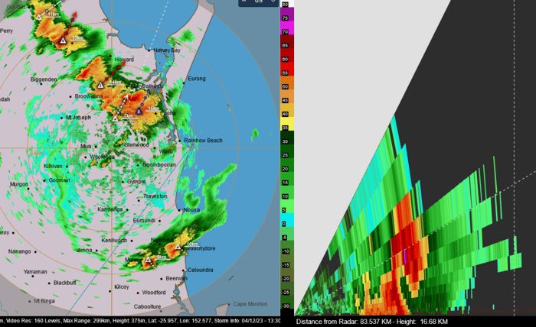536x327 pixels.
Task: Click the Gympie town label
Action: click(x=136, y=182)
